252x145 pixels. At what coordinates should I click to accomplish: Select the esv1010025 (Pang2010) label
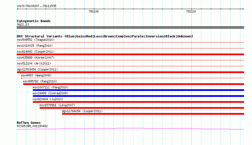pos(35,46)
